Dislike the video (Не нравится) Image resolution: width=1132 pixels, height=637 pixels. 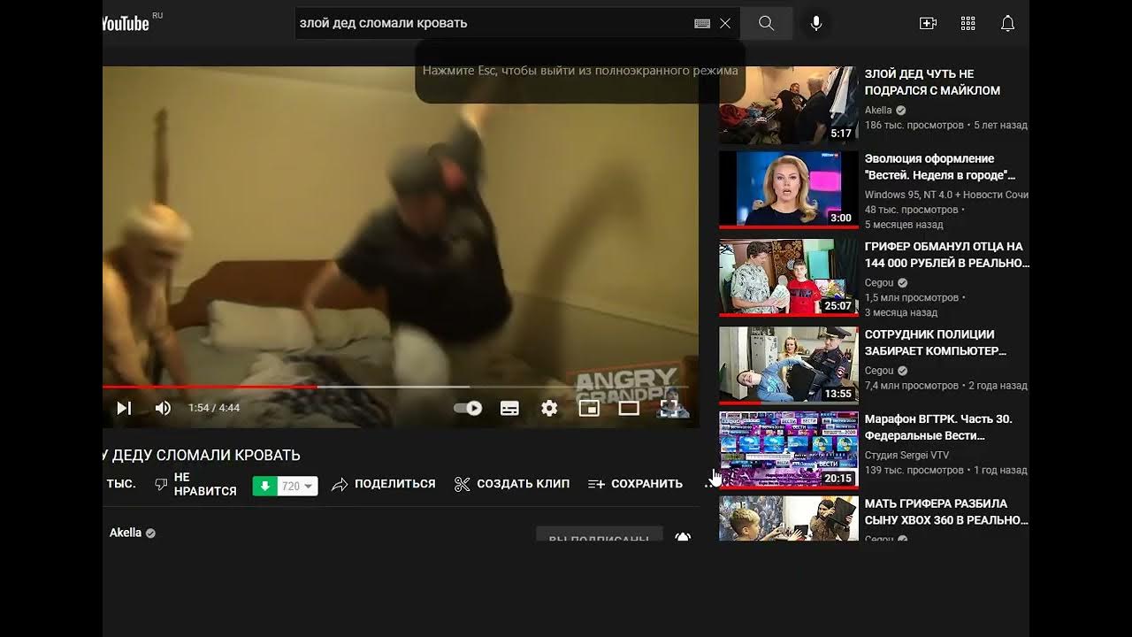[195, 484]
